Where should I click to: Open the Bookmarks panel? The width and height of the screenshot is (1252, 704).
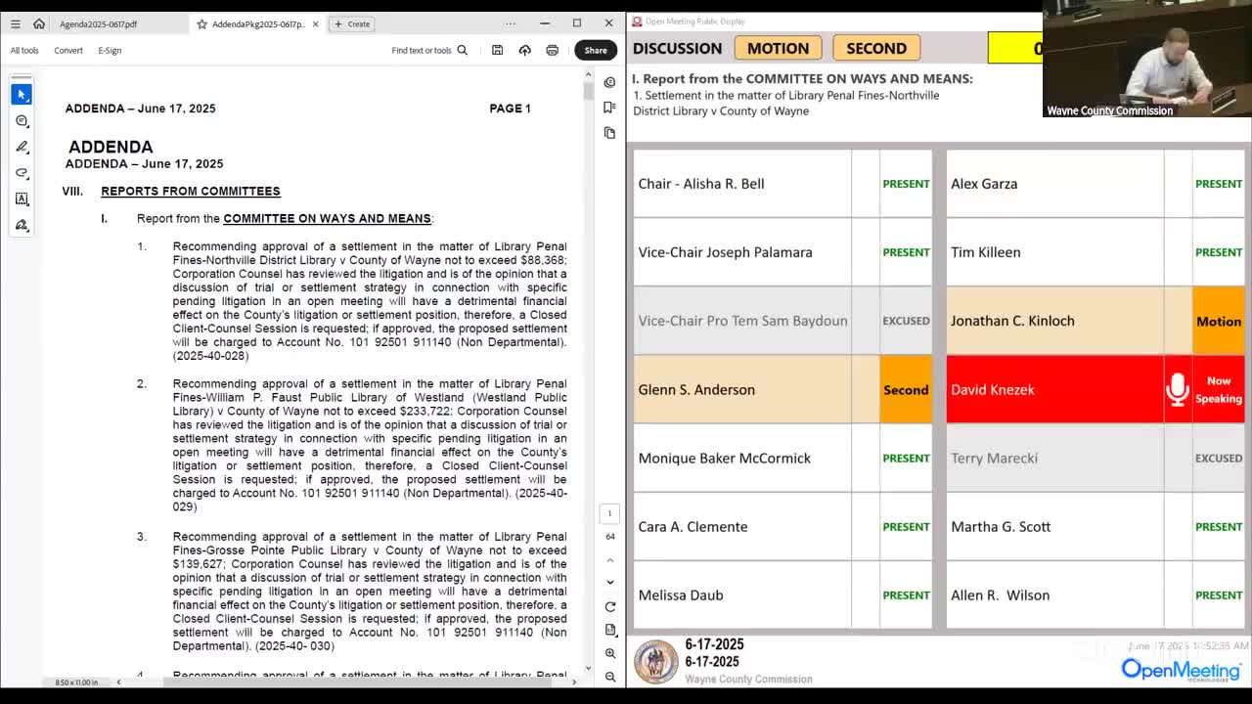[609, 107]
